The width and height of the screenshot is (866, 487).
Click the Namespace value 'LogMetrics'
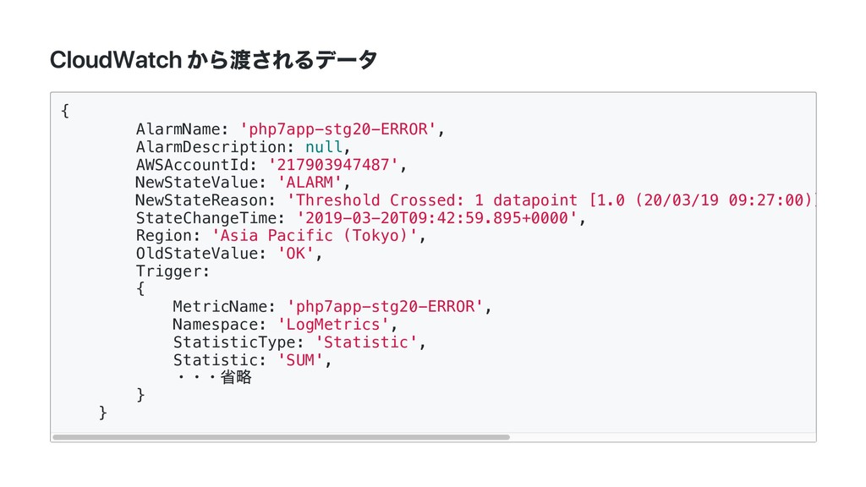333,324
